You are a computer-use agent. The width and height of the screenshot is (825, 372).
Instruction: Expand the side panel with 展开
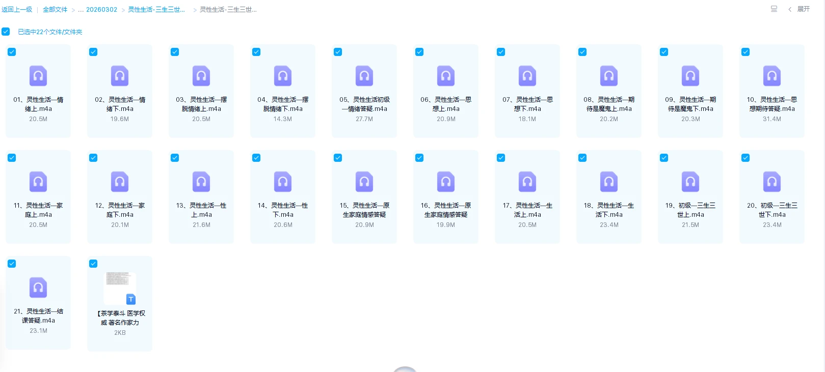pos(799,9)
